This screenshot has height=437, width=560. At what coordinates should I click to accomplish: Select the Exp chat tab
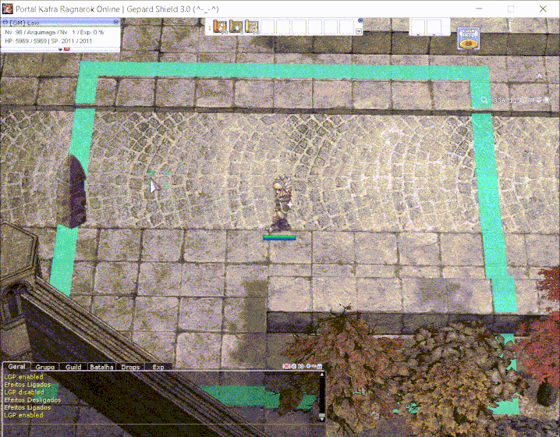point(158,366)
